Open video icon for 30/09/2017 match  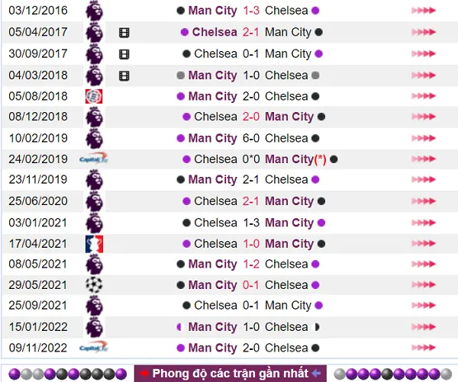[124, 54]
